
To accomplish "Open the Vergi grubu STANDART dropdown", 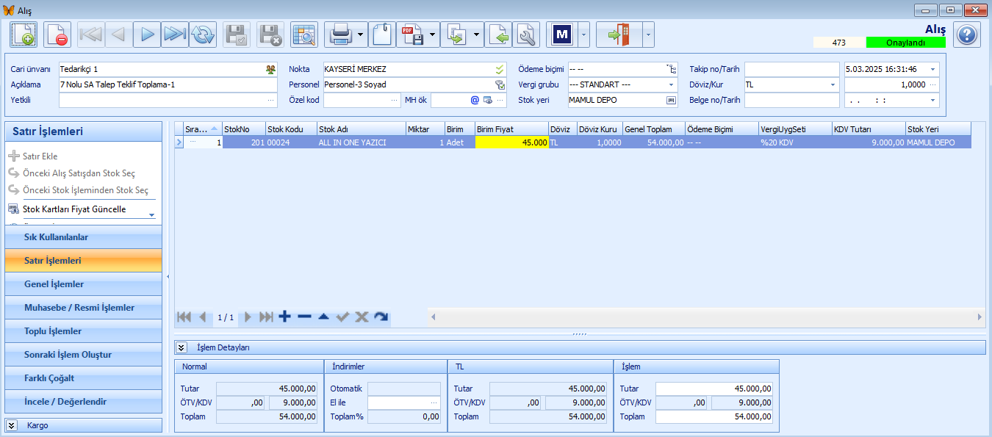I will click(x=672, y=84).
